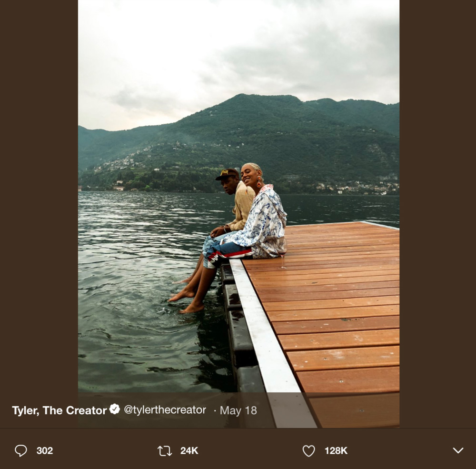This screenshot has width=476, height=469.
Task: Open the tweet via the May 18 date
Action: coord(238,410)
